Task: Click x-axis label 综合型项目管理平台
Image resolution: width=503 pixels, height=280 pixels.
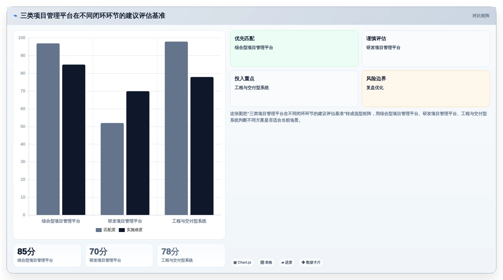Action: pyautogui.click(x=61, y=221)
